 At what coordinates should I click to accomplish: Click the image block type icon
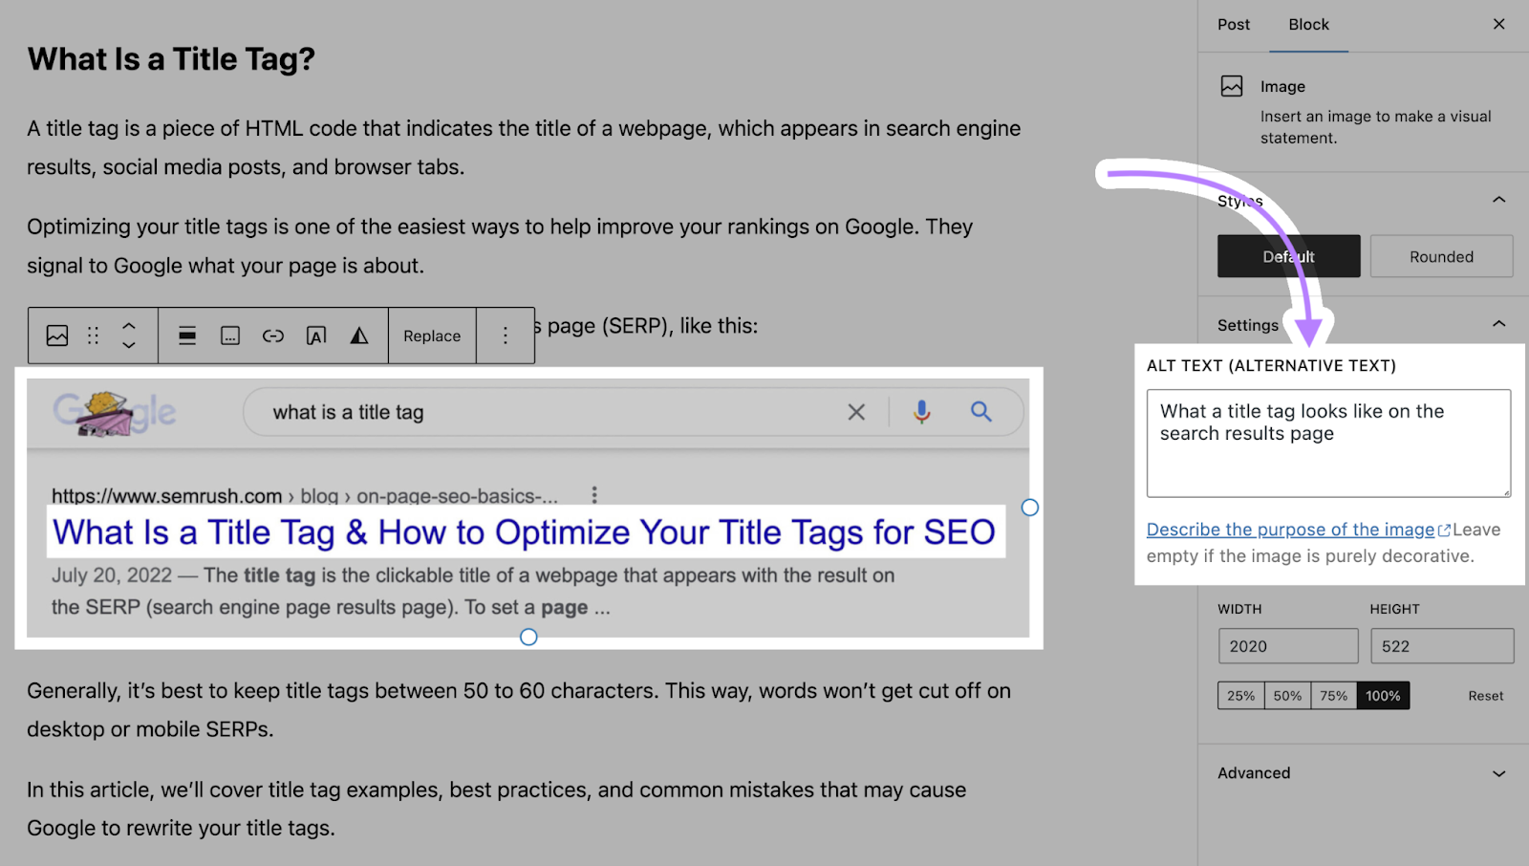(57, 336)
